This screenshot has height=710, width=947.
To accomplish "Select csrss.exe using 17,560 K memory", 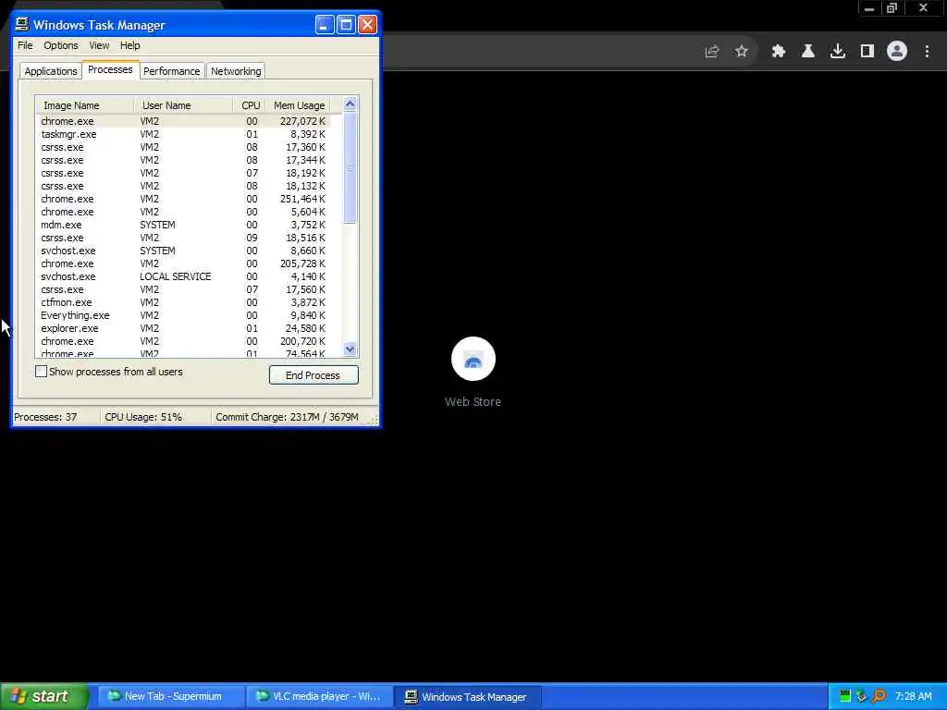I will pyautogui.click(x=183, y=289).
